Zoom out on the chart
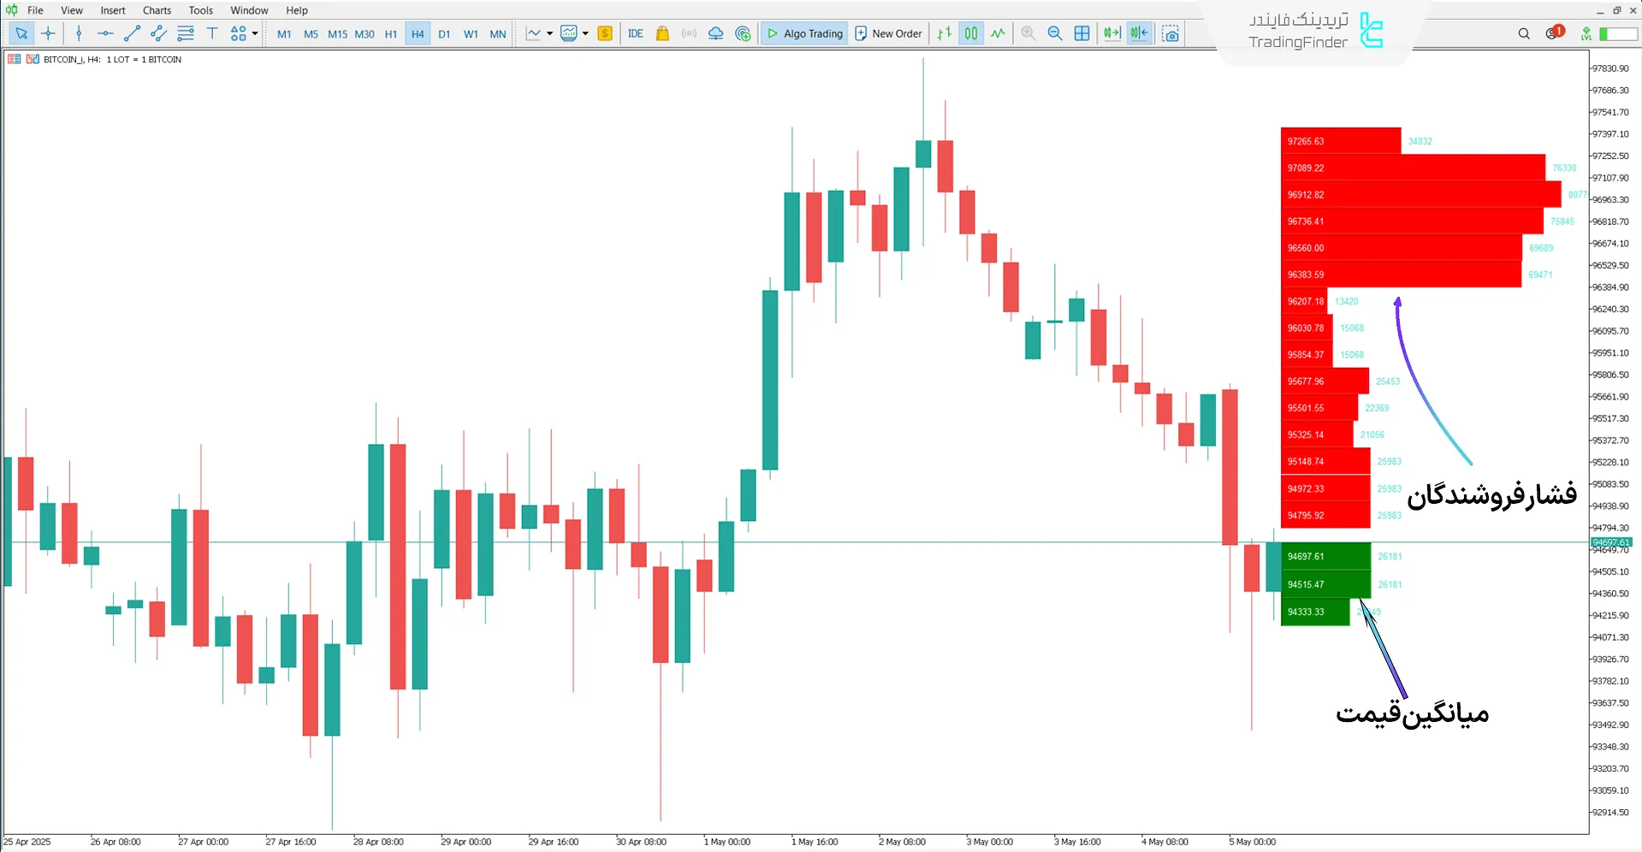 coord(1055,33)
